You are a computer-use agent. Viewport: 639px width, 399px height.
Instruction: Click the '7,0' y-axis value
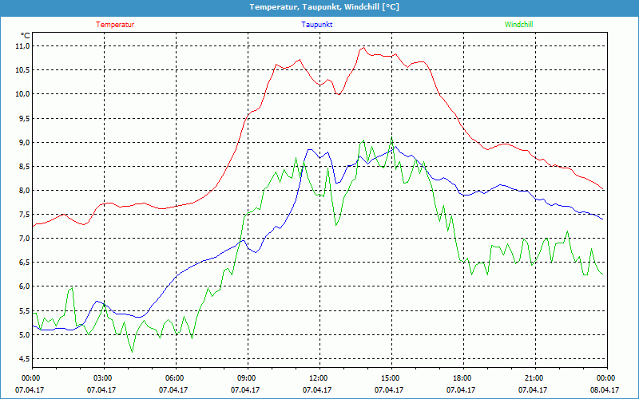click(x=25, y=239)
